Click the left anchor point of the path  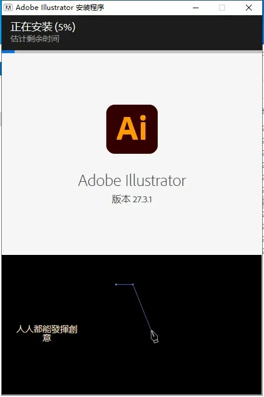[116, 285]
